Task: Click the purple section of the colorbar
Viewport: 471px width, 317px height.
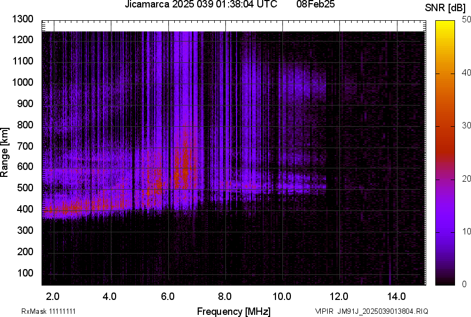Action: pyautogui.click(x=445, y=229)
